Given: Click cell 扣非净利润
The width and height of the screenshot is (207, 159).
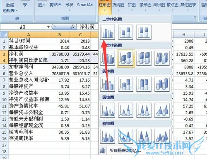Looking at the screenshot, I should [x=29, y=67].
